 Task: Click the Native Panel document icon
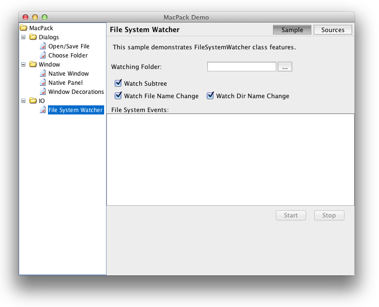[43, 82]
